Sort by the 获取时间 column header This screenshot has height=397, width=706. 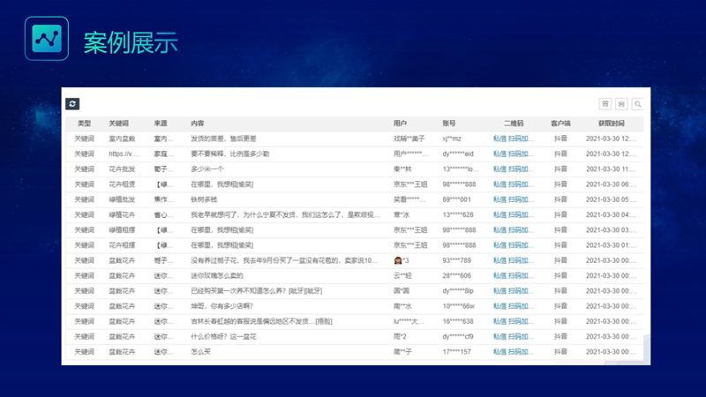[x=611, y=124]
